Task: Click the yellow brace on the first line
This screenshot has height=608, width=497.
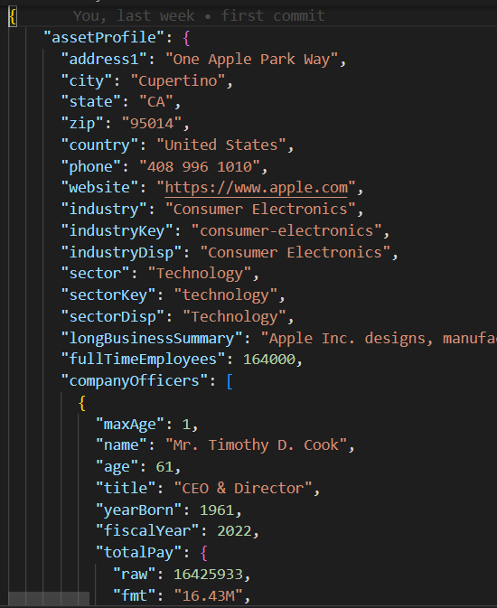Action: point(13,17)
